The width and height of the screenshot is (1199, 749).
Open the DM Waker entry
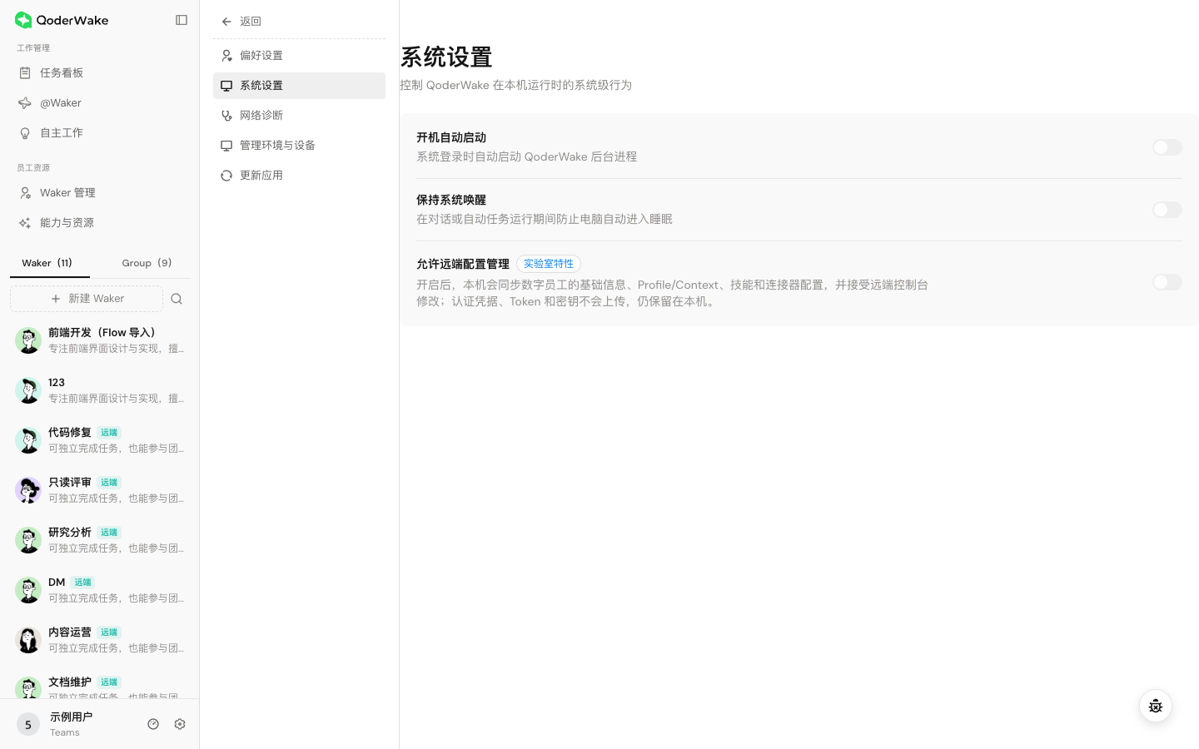[100, 590]
